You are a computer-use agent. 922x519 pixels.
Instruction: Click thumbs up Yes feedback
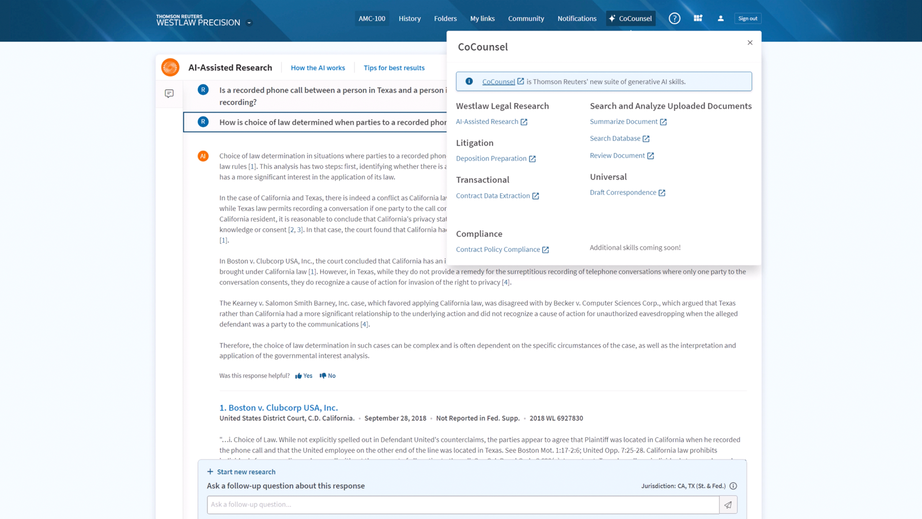tap(304, 376)
